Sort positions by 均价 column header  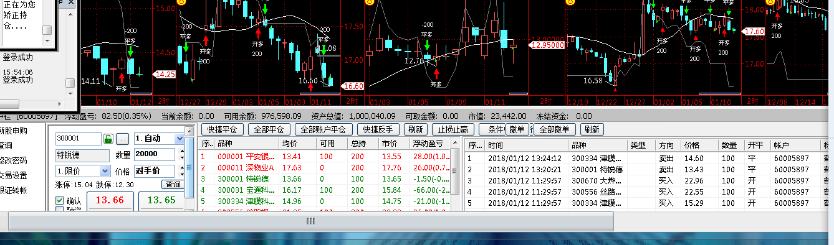click(298, 144)
